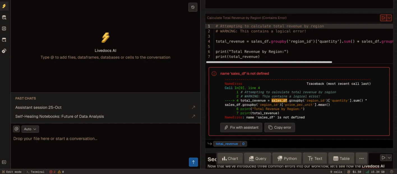Insert a Table cell
397x174 pixels.
point(341,158)
